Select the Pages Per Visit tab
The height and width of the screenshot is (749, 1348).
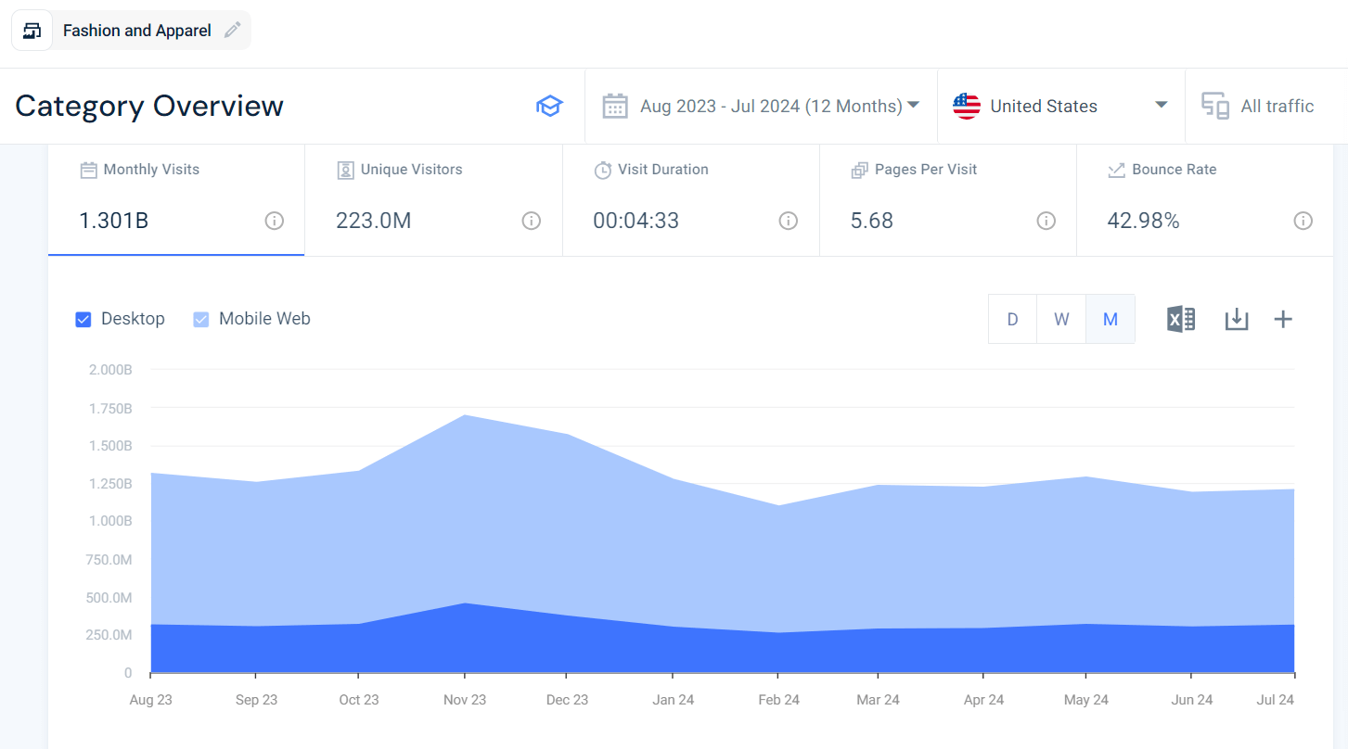click(x=947, y=199)
